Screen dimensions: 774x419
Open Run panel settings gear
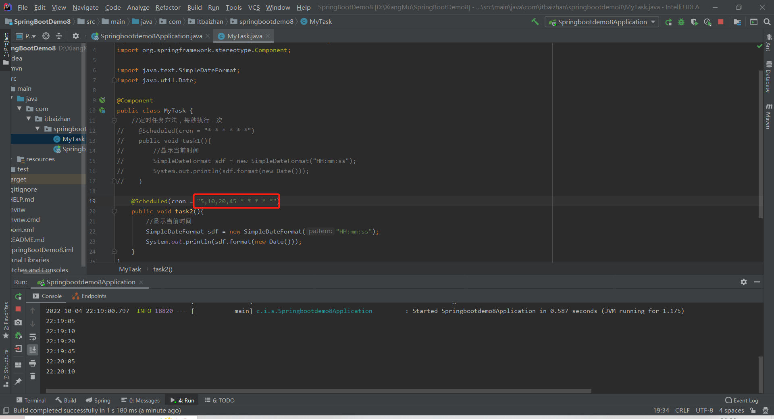(744, 282)
